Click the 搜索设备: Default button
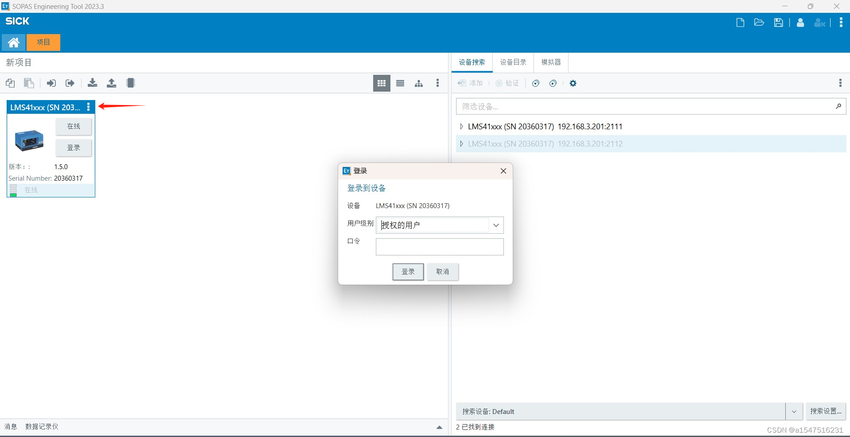 (621, 412)
